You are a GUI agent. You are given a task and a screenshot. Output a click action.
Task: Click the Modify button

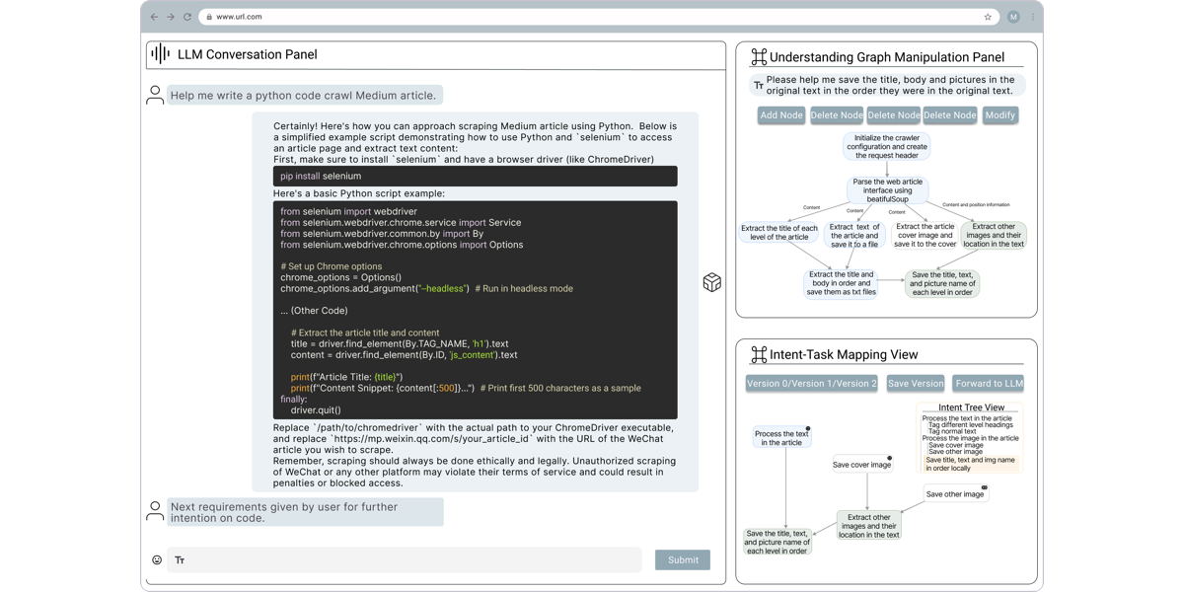point(999,115)
